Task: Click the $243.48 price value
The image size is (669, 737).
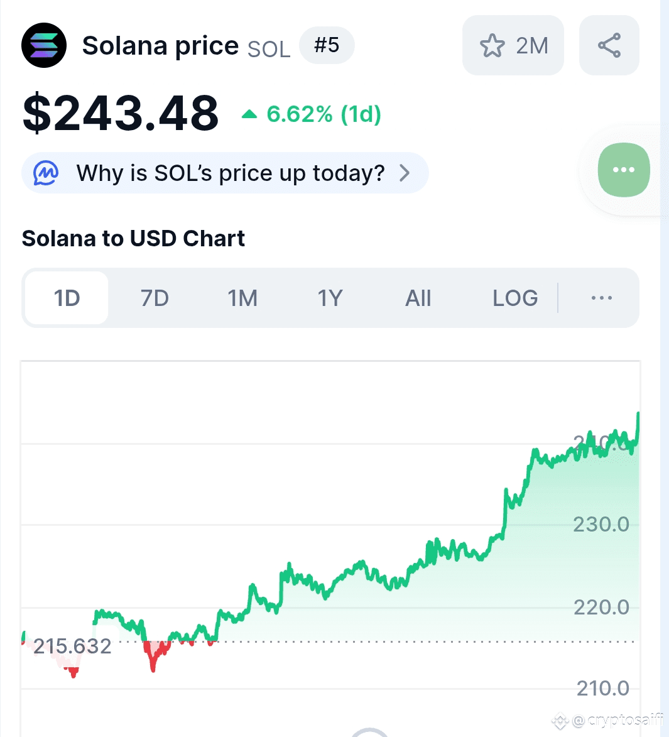Action: pyautogui.click(x=121, y=114)
